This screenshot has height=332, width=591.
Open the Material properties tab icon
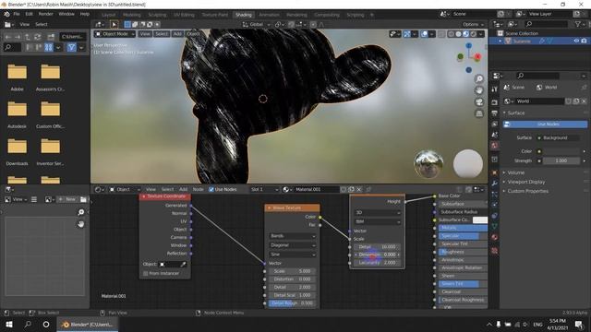tap(495, 237)
